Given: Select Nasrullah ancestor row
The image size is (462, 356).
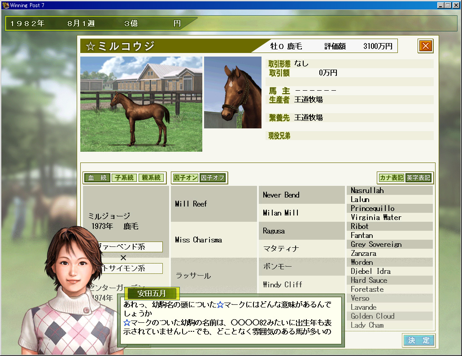Looking at the screenshot, I should point(390,190).
